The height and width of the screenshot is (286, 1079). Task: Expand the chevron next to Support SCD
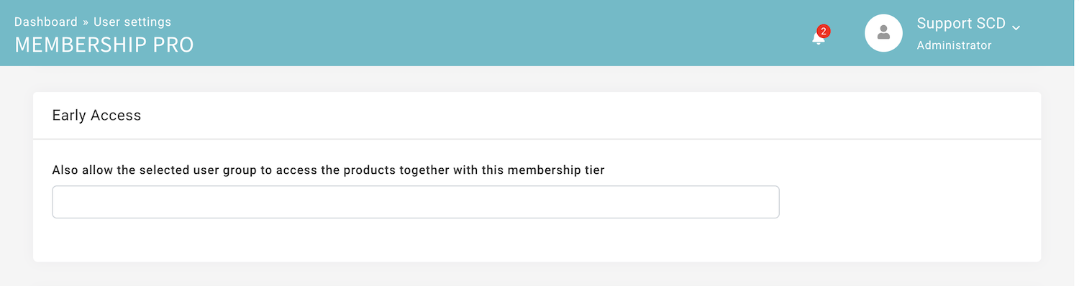click(x=1016, y=27)
